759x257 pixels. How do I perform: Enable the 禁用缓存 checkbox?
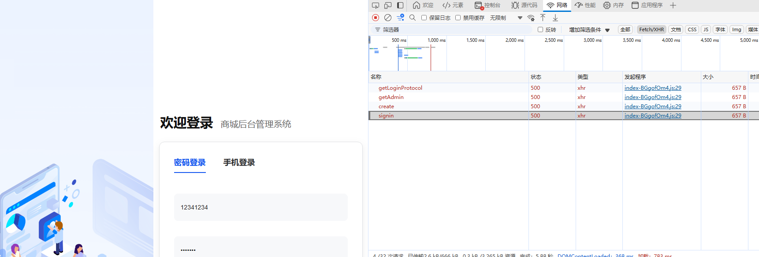(458, 18)
